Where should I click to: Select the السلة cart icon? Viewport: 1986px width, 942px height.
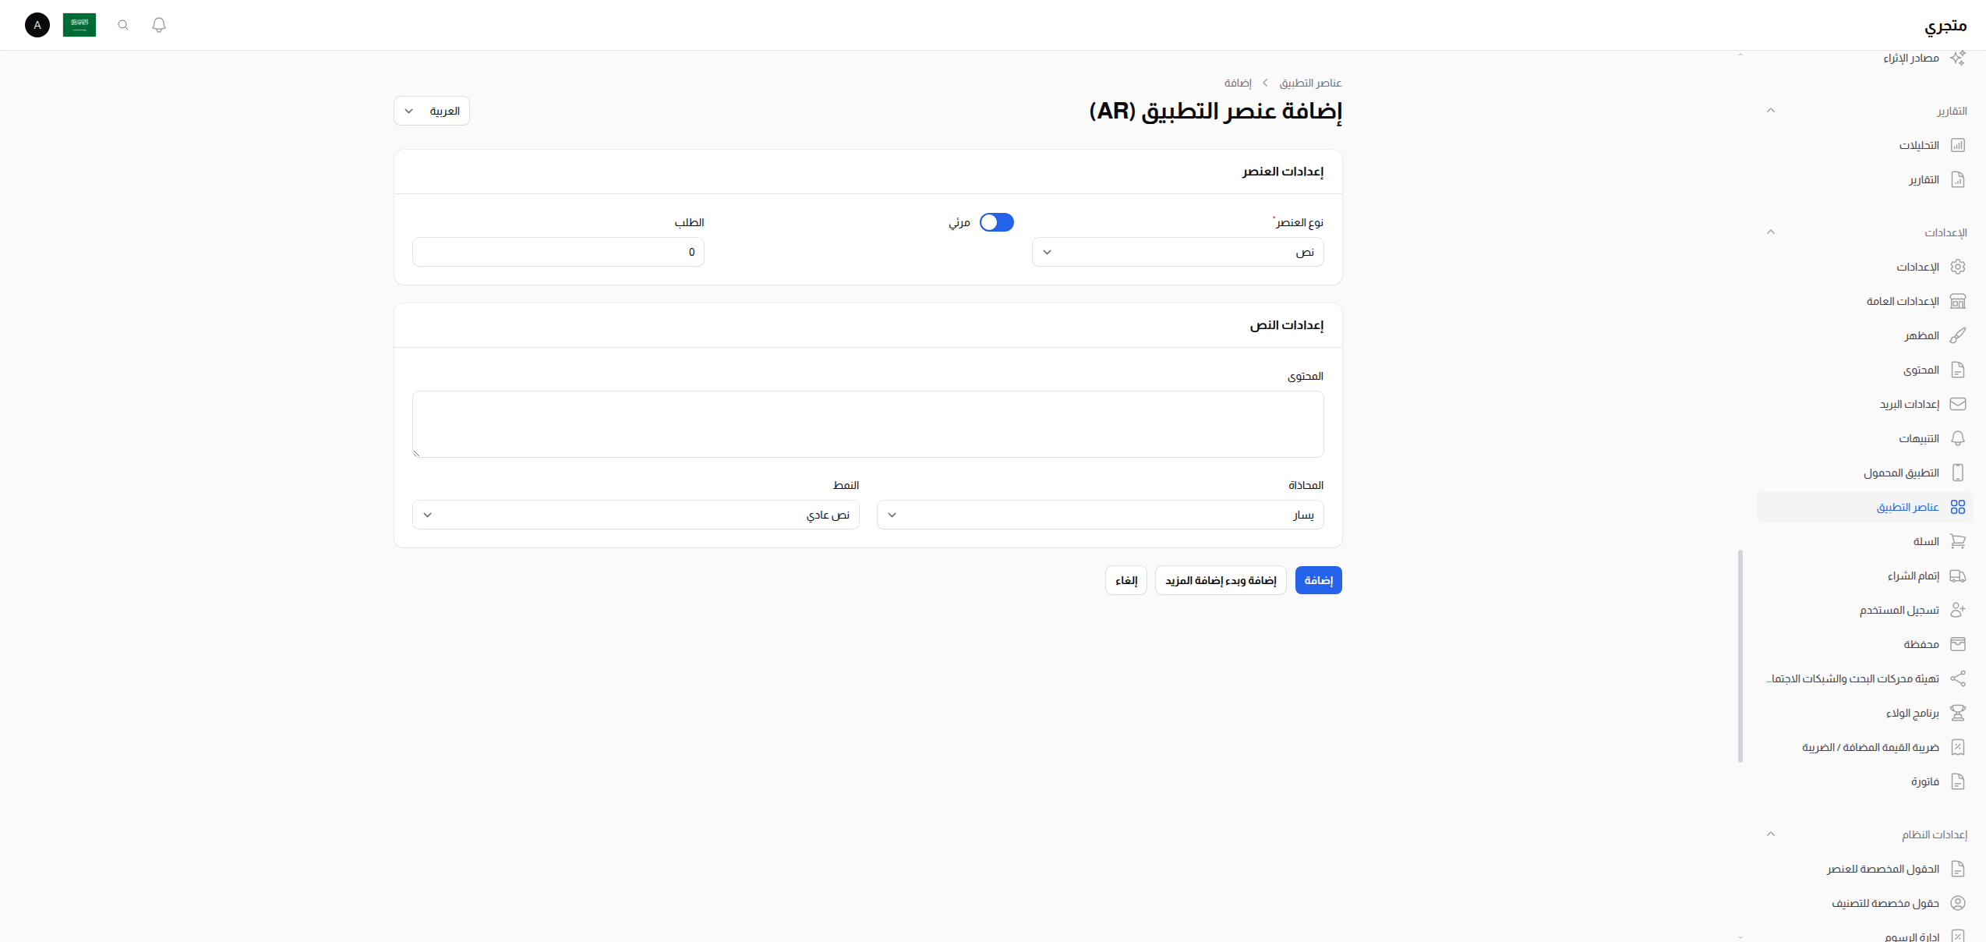click(x=1959, y=540)
